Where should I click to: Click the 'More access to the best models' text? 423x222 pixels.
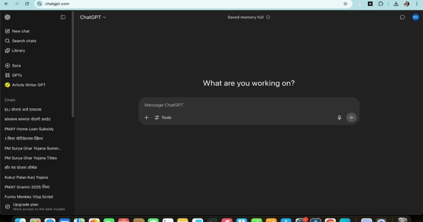(x=39, y=209)
